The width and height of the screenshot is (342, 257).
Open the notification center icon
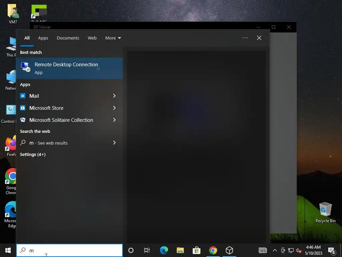[x=332, y=250]
